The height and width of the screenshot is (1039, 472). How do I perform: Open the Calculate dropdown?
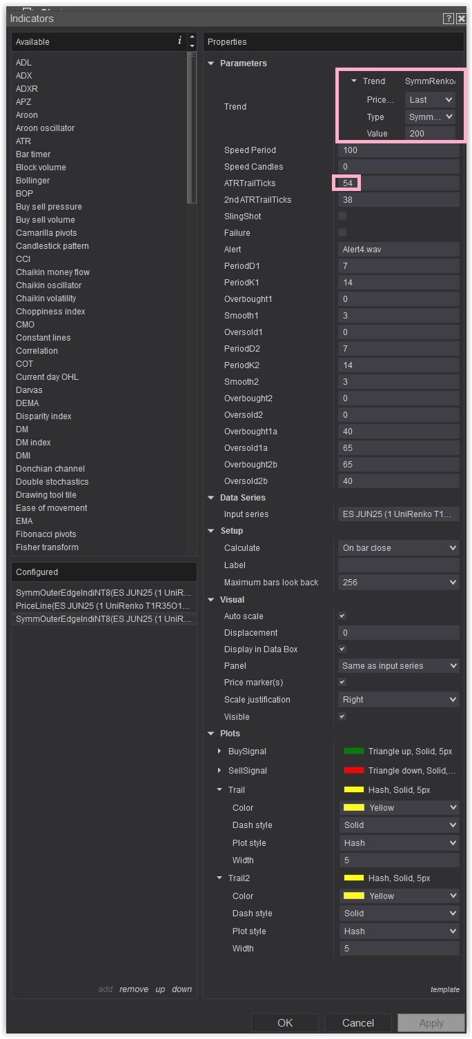tap(399, 548)
